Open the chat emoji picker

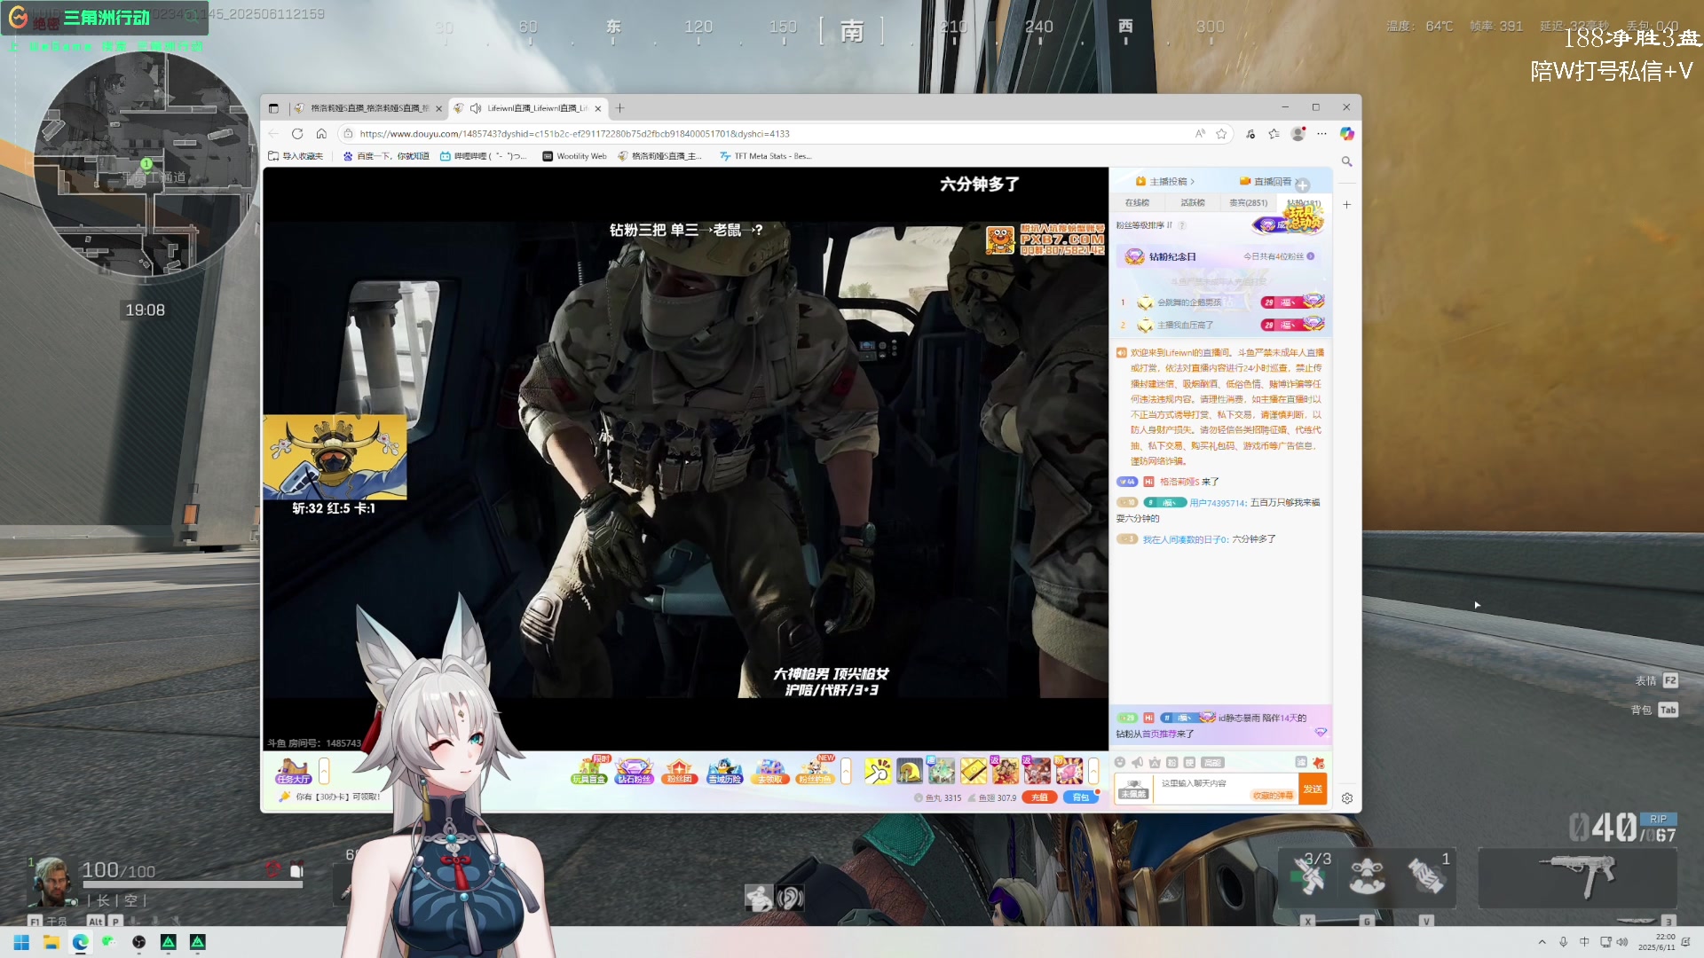click(1120, 763)
